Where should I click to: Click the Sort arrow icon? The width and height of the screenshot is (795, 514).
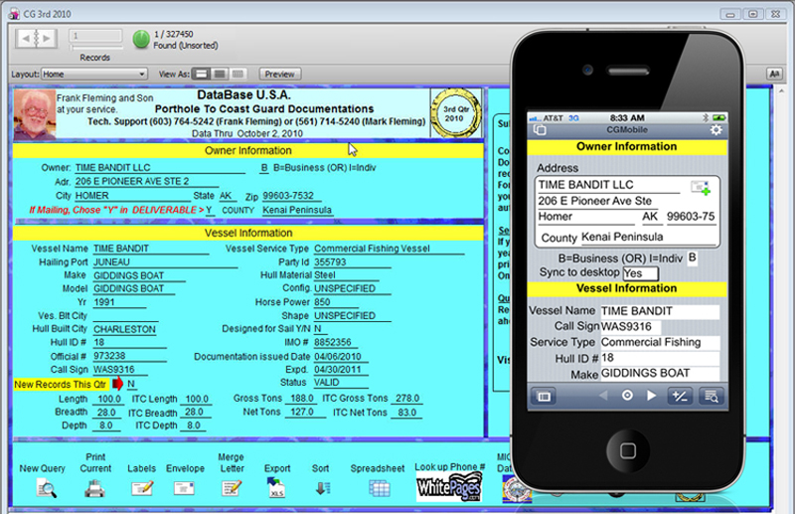(322, 488)
